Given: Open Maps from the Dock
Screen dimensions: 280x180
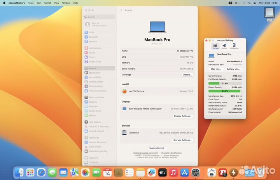Looking at the screenshot, I should 74,172.
